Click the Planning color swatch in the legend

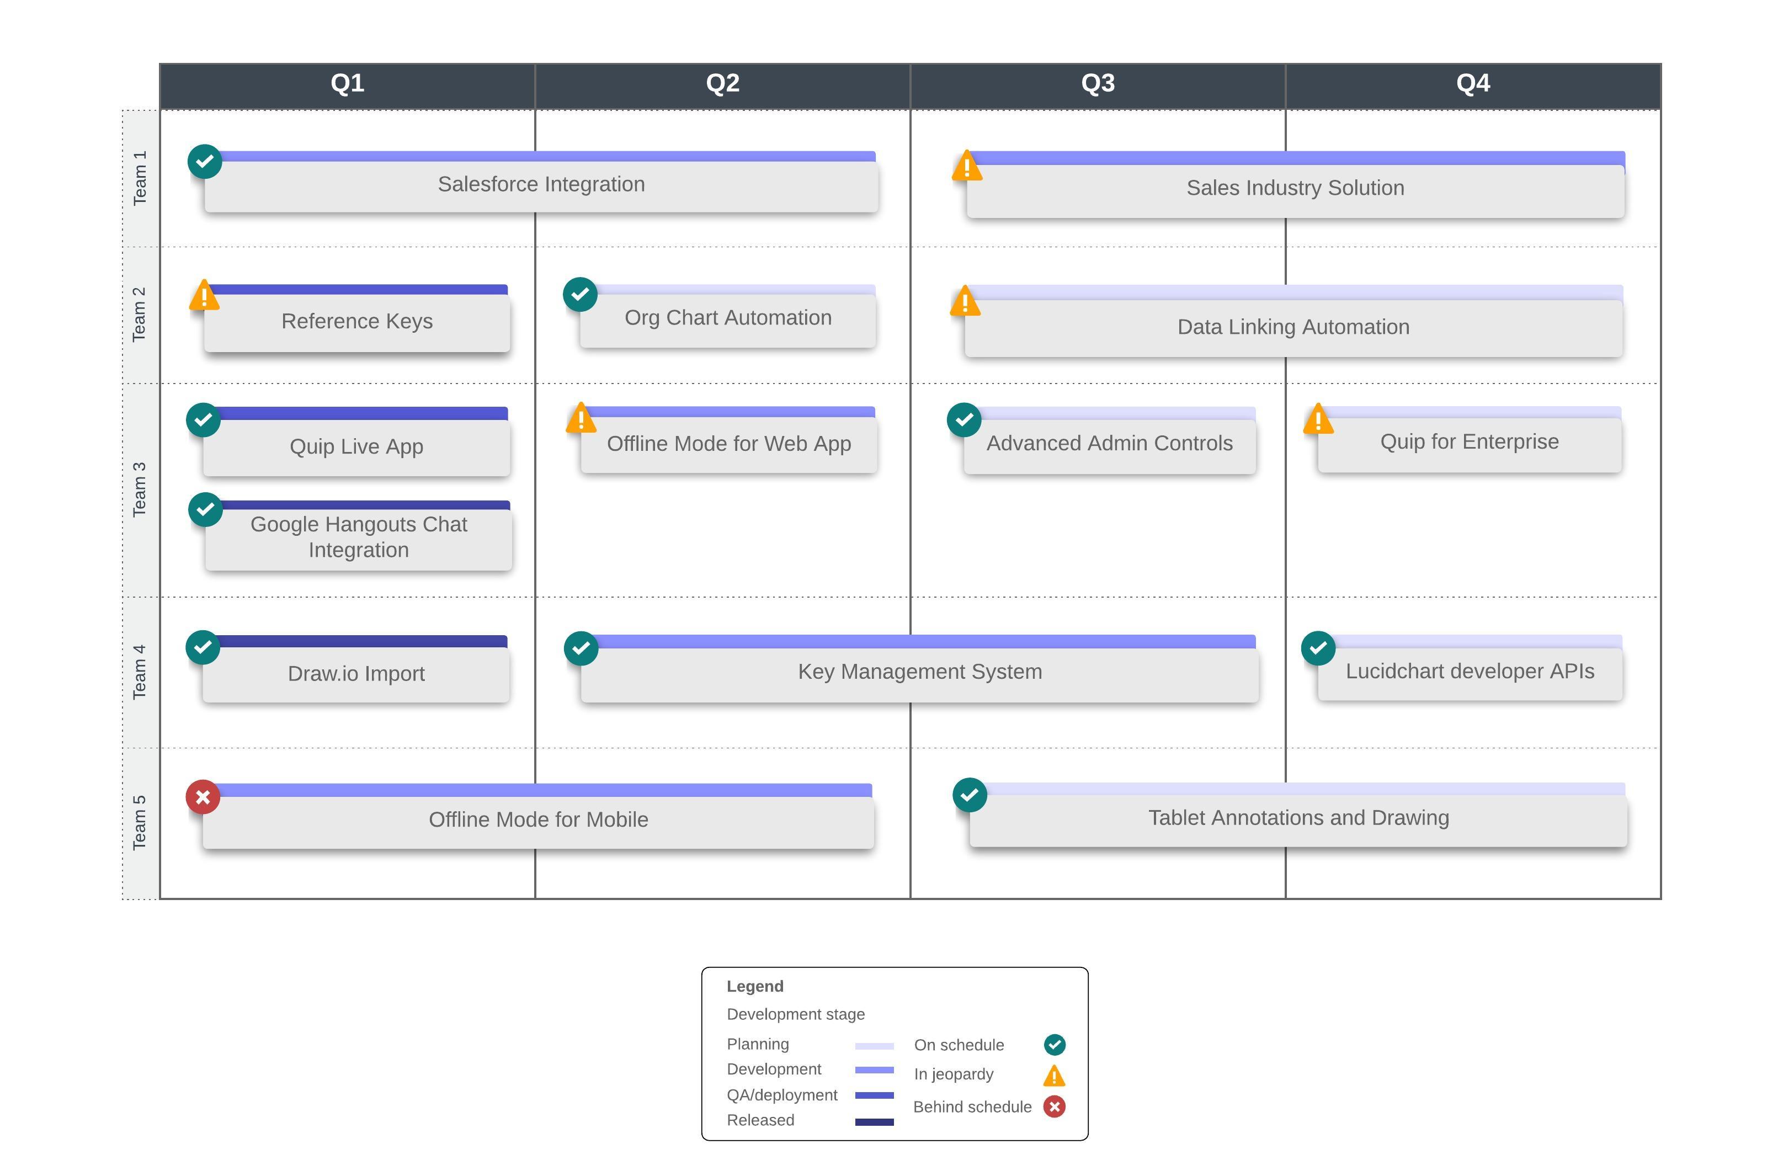pos(874,1046)
